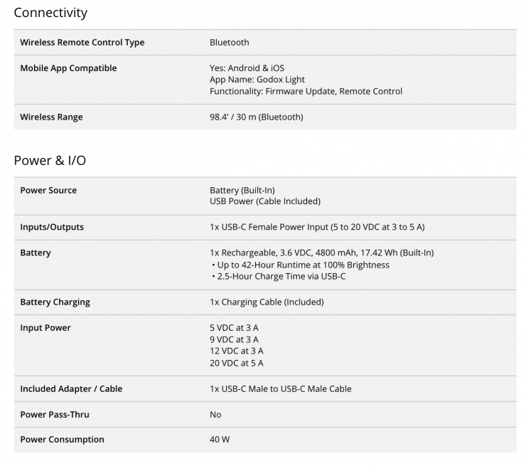526x466 pixels.
Task: Click the 4800 mAh battery specification line
Action: tap(322, 253)
